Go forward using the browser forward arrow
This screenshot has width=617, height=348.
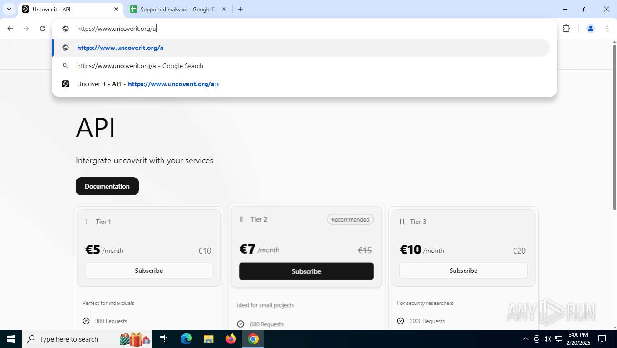pyautogui.click(x=26, y=29)
